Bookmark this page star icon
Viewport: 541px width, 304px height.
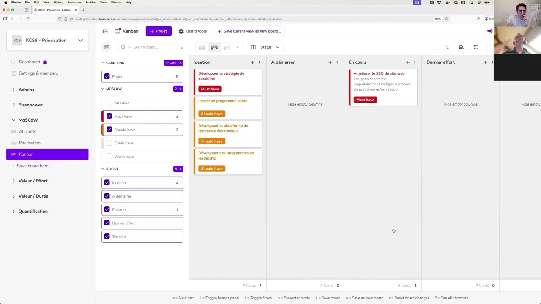[x=447, y=19]
